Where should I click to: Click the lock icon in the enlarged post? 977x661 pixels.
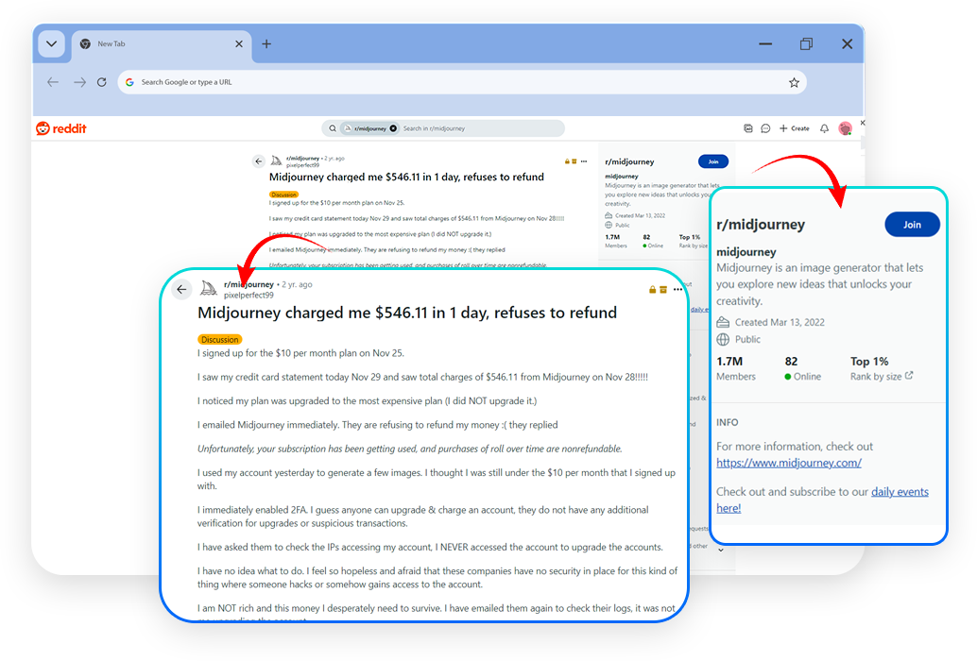click(x=652, y=289)
